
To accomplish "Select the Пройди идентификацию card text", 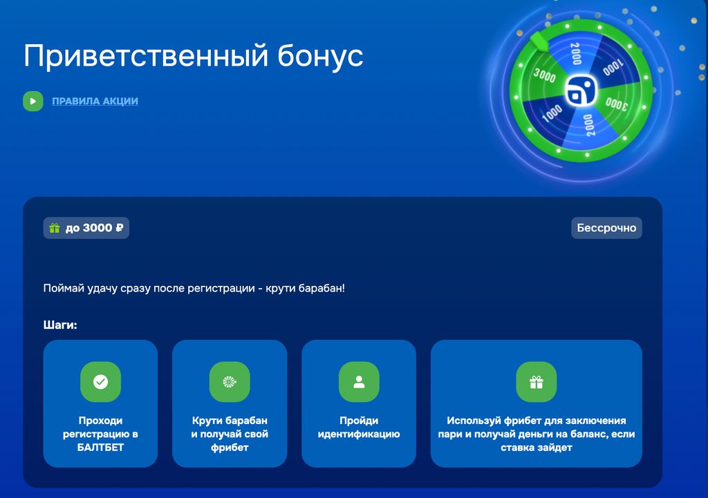I will pyautogui.click(x=359, y=427).
